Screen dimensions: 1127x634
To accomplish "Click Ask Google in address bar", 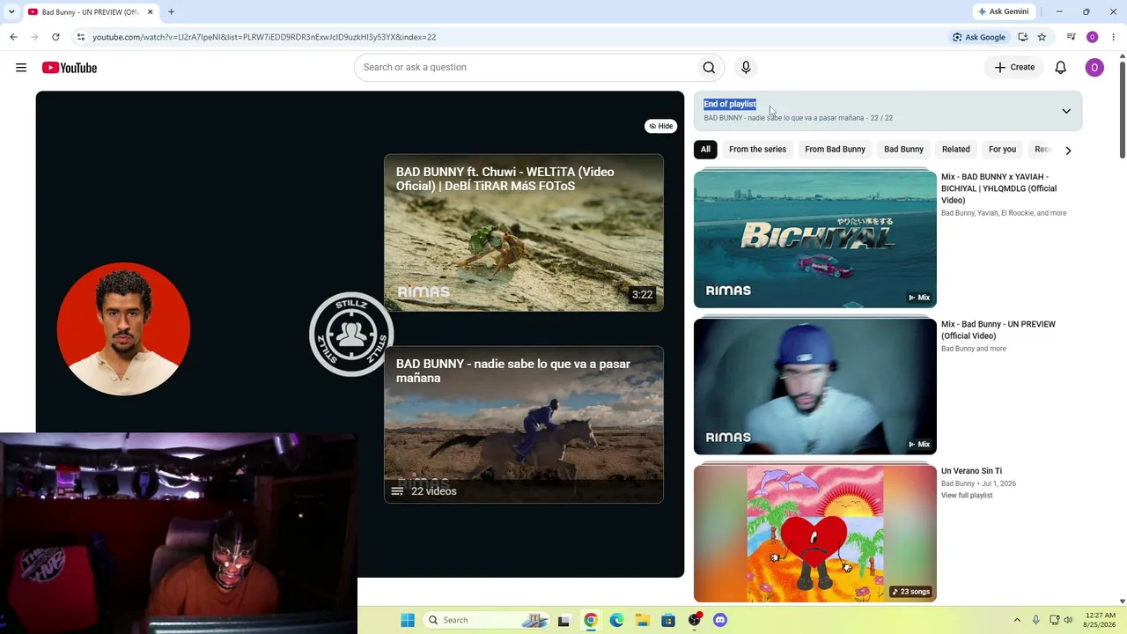I will pos(978,37).
